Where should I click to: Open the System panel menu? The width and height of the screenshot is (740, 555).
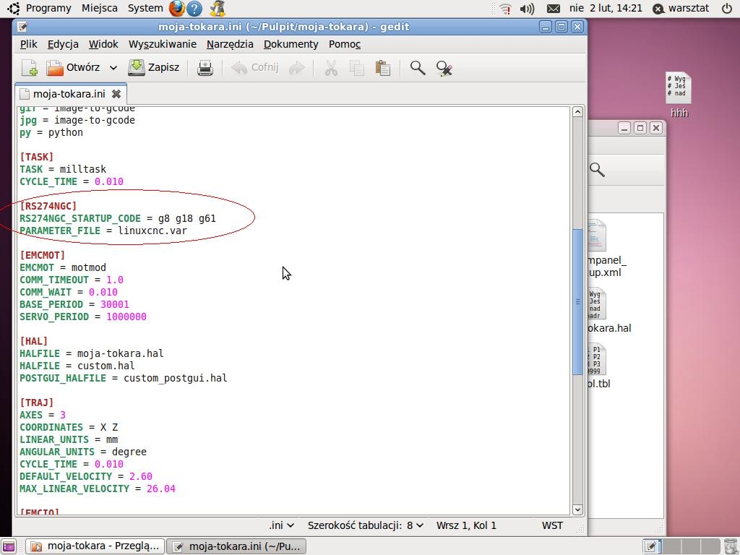tap(145, 8)
